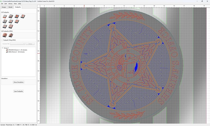
Task: Create a VCarve toolpath with the red V icon
Action: [23, 16]
